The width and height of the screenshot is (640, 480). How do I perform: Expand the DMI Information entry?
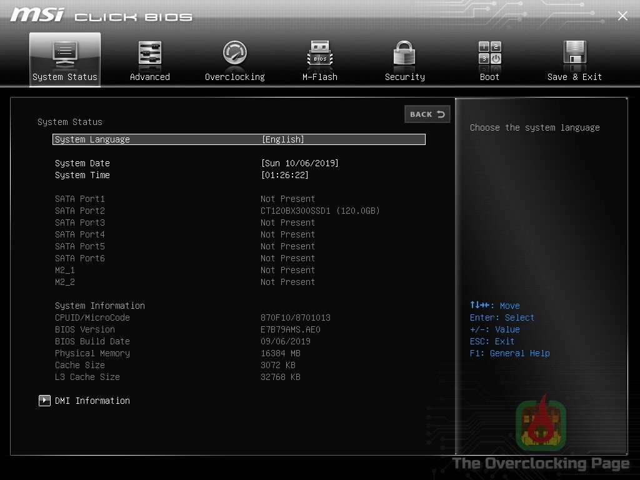(x=92, y=401)
